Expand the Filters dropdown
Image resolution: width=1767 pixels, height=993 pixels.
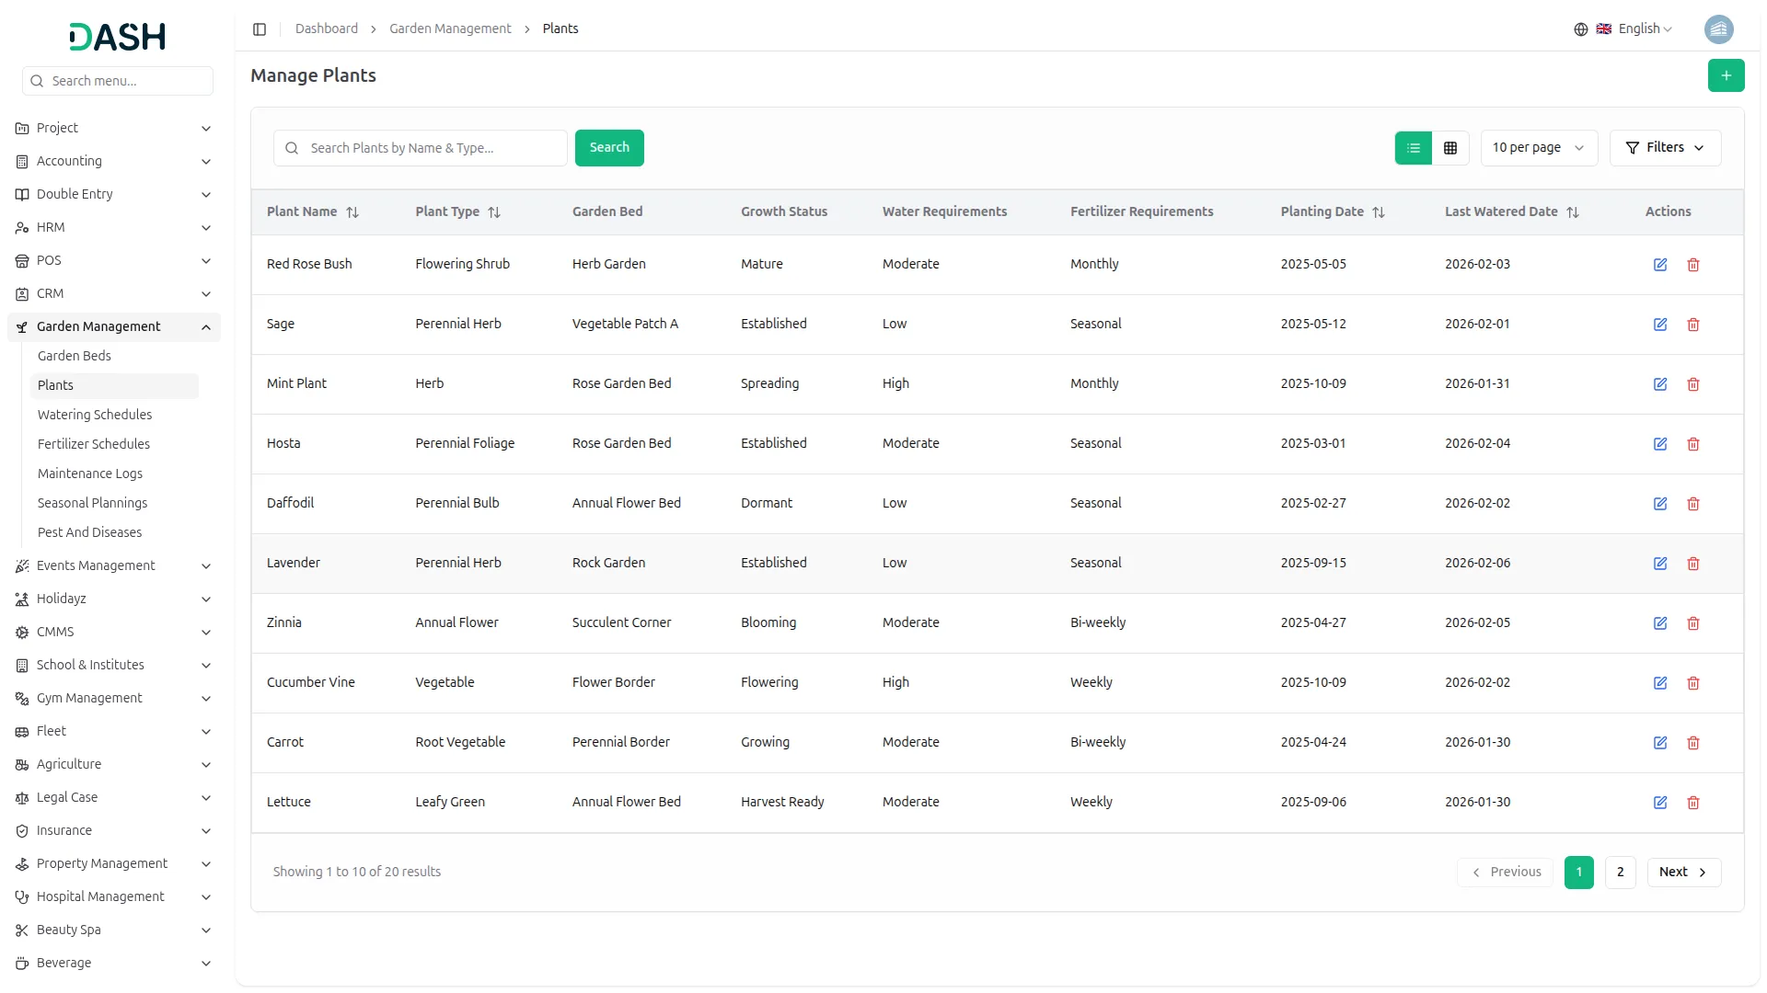coord(1665,148)
